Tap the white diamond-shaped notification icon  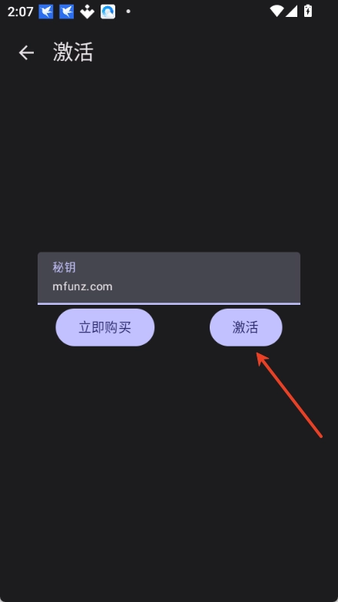pyautogui.click(x=87, y=12)
